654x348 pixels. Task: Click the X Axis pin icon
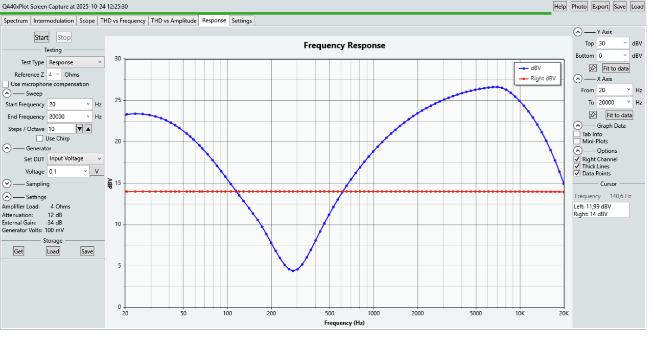coord(593,115)
